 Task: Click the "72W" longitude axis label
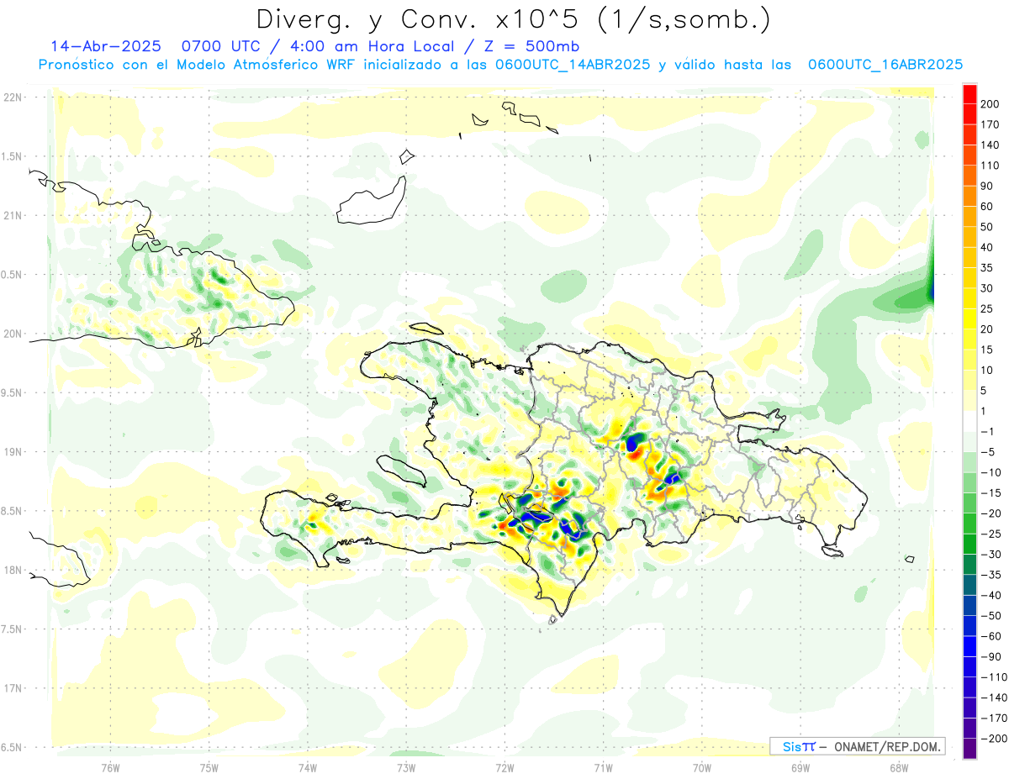coord(504,768)
